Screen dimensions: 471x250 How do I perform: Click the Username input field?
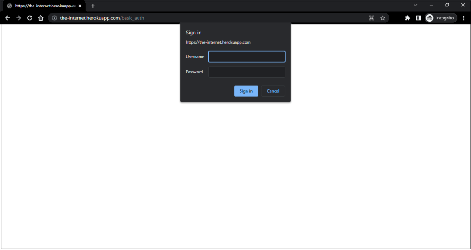247,56
